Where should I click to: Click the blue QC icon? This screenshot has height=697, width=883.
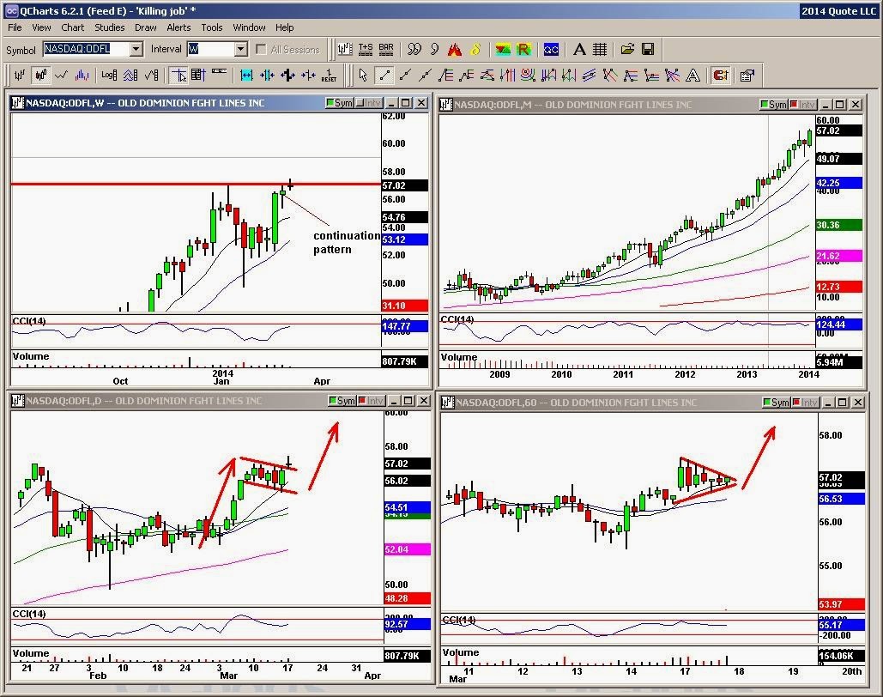point(551,50)
